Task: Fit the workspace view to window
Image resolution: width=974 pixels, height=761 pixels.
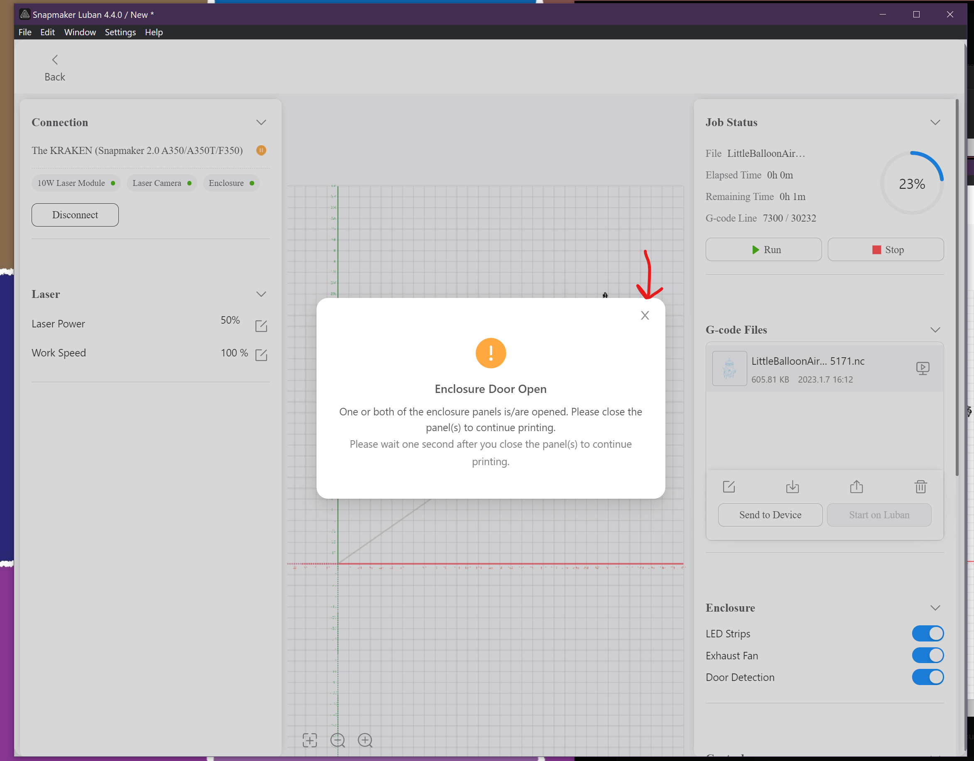Action: 309,739
